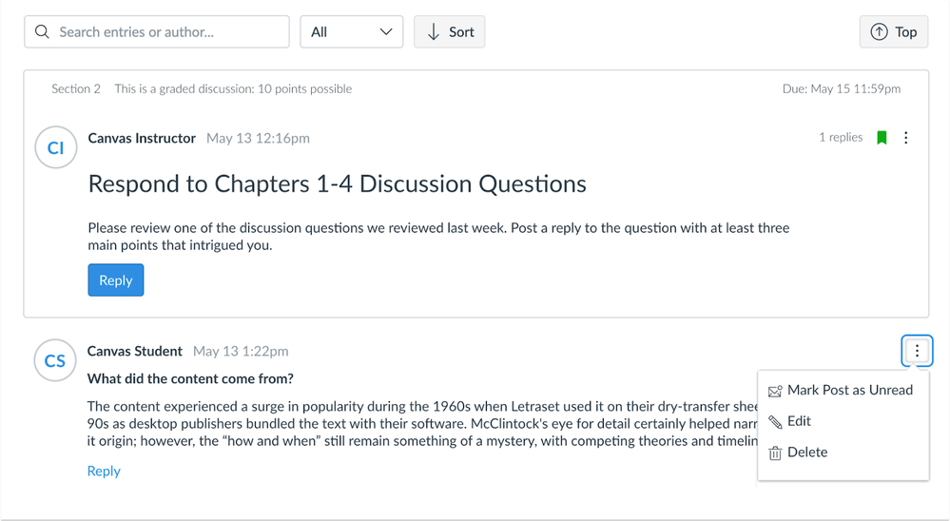The height and width of the screenshot is (521, 950).
Task: Focus the Search entries or author field
Action: [157, 32]
